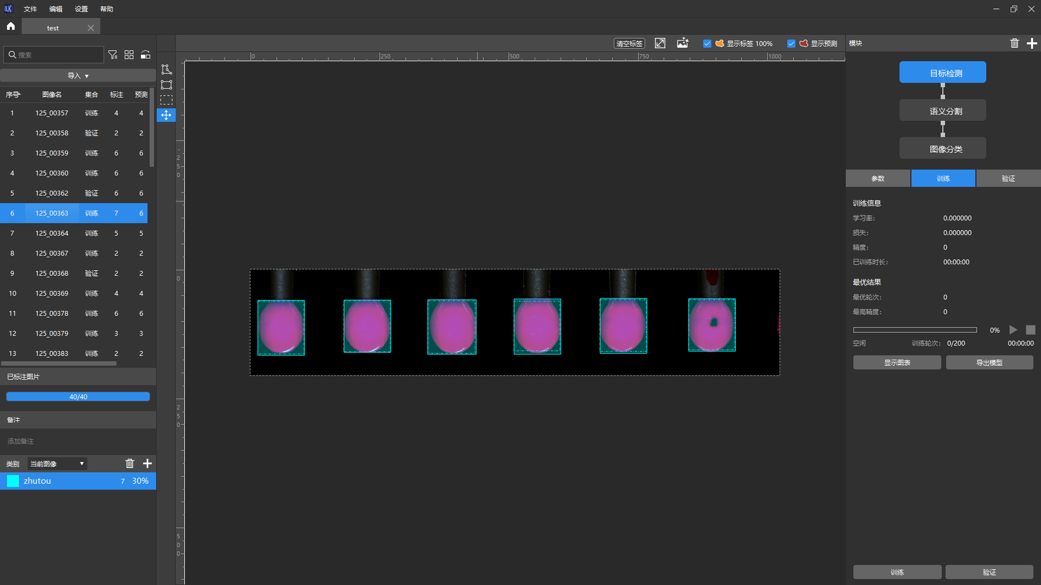Select the polygon annotation tool

[166, 69]
